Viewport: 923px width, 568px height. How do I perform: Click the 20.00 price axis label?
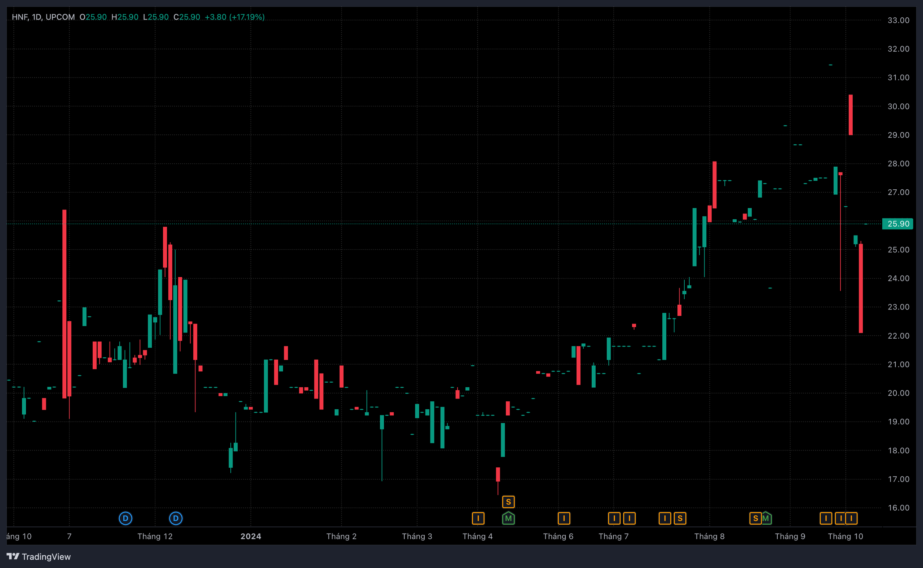898,393
